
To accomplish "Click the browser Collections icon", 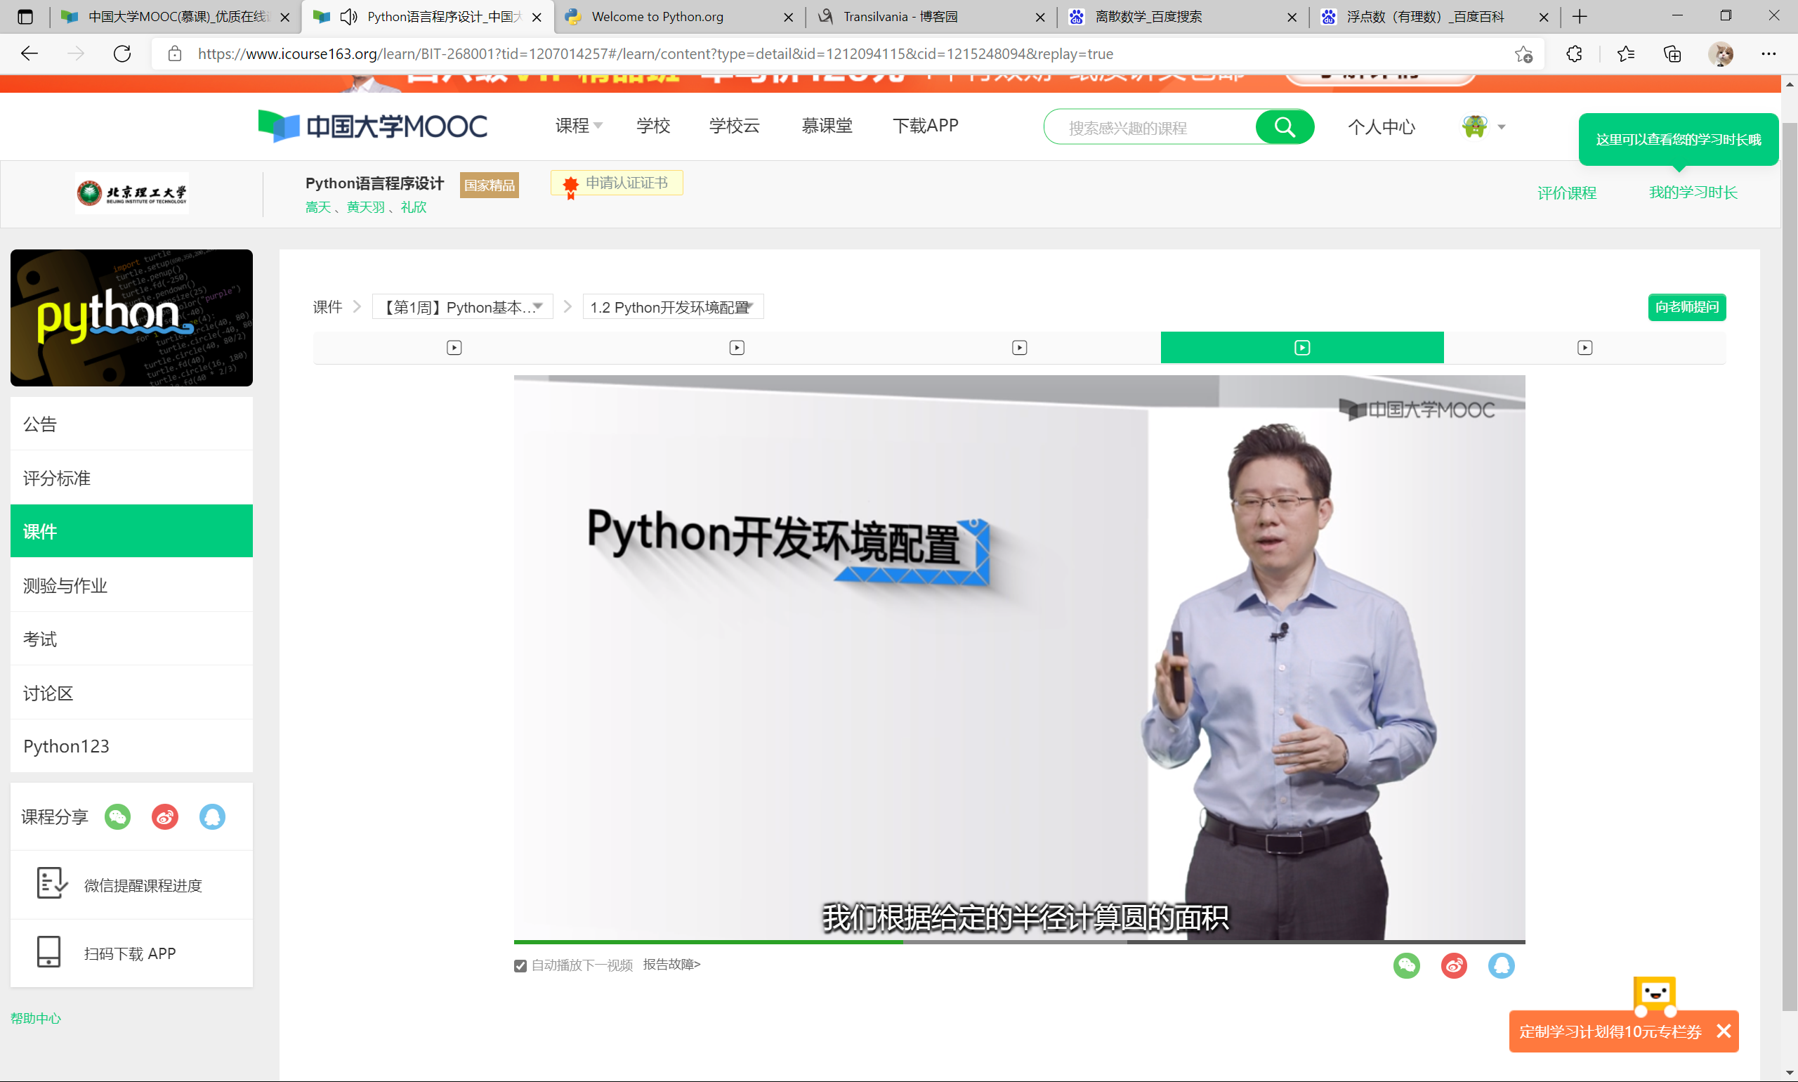I will click(1672, 54).
